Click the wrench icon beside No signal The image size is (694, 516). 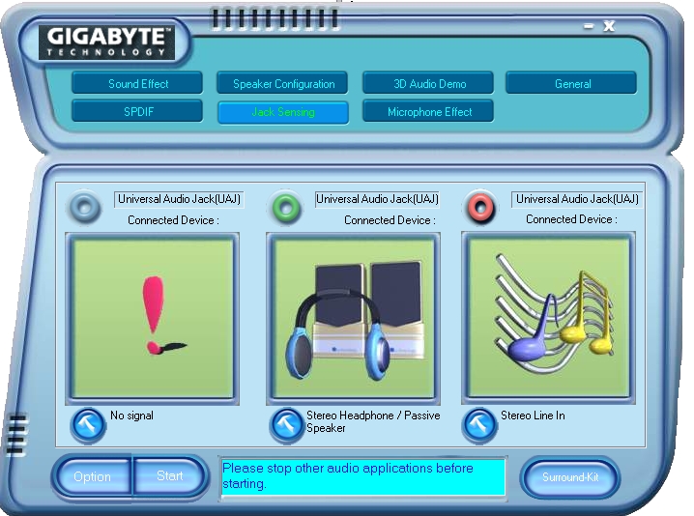coord(88,425)
